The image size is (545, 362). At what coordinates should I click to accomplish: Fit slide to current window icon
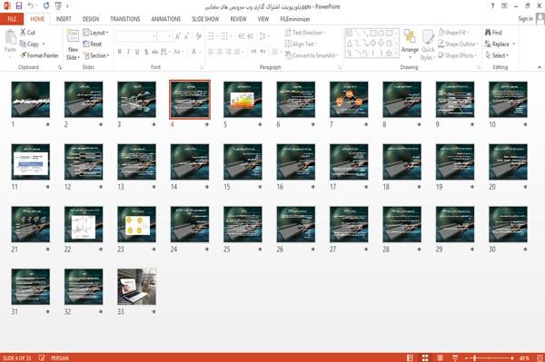[540, 357]
